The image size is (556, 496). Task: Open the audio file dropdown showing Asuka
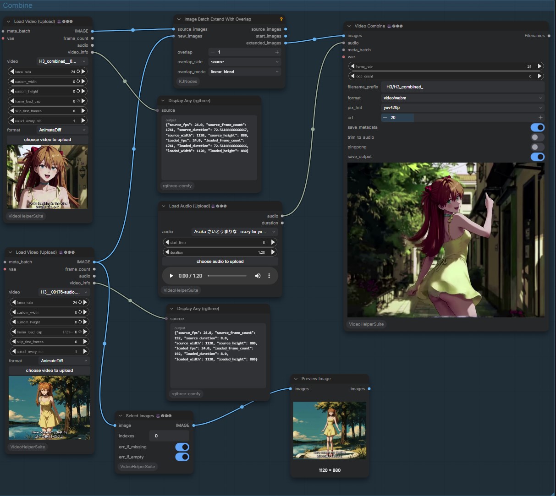235,232
